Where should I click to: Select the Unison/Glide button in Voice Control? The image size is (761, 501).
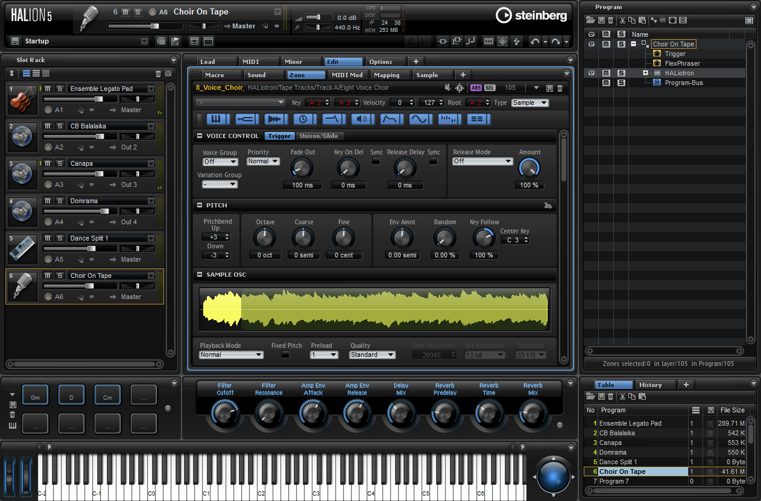tap(319, 136)
